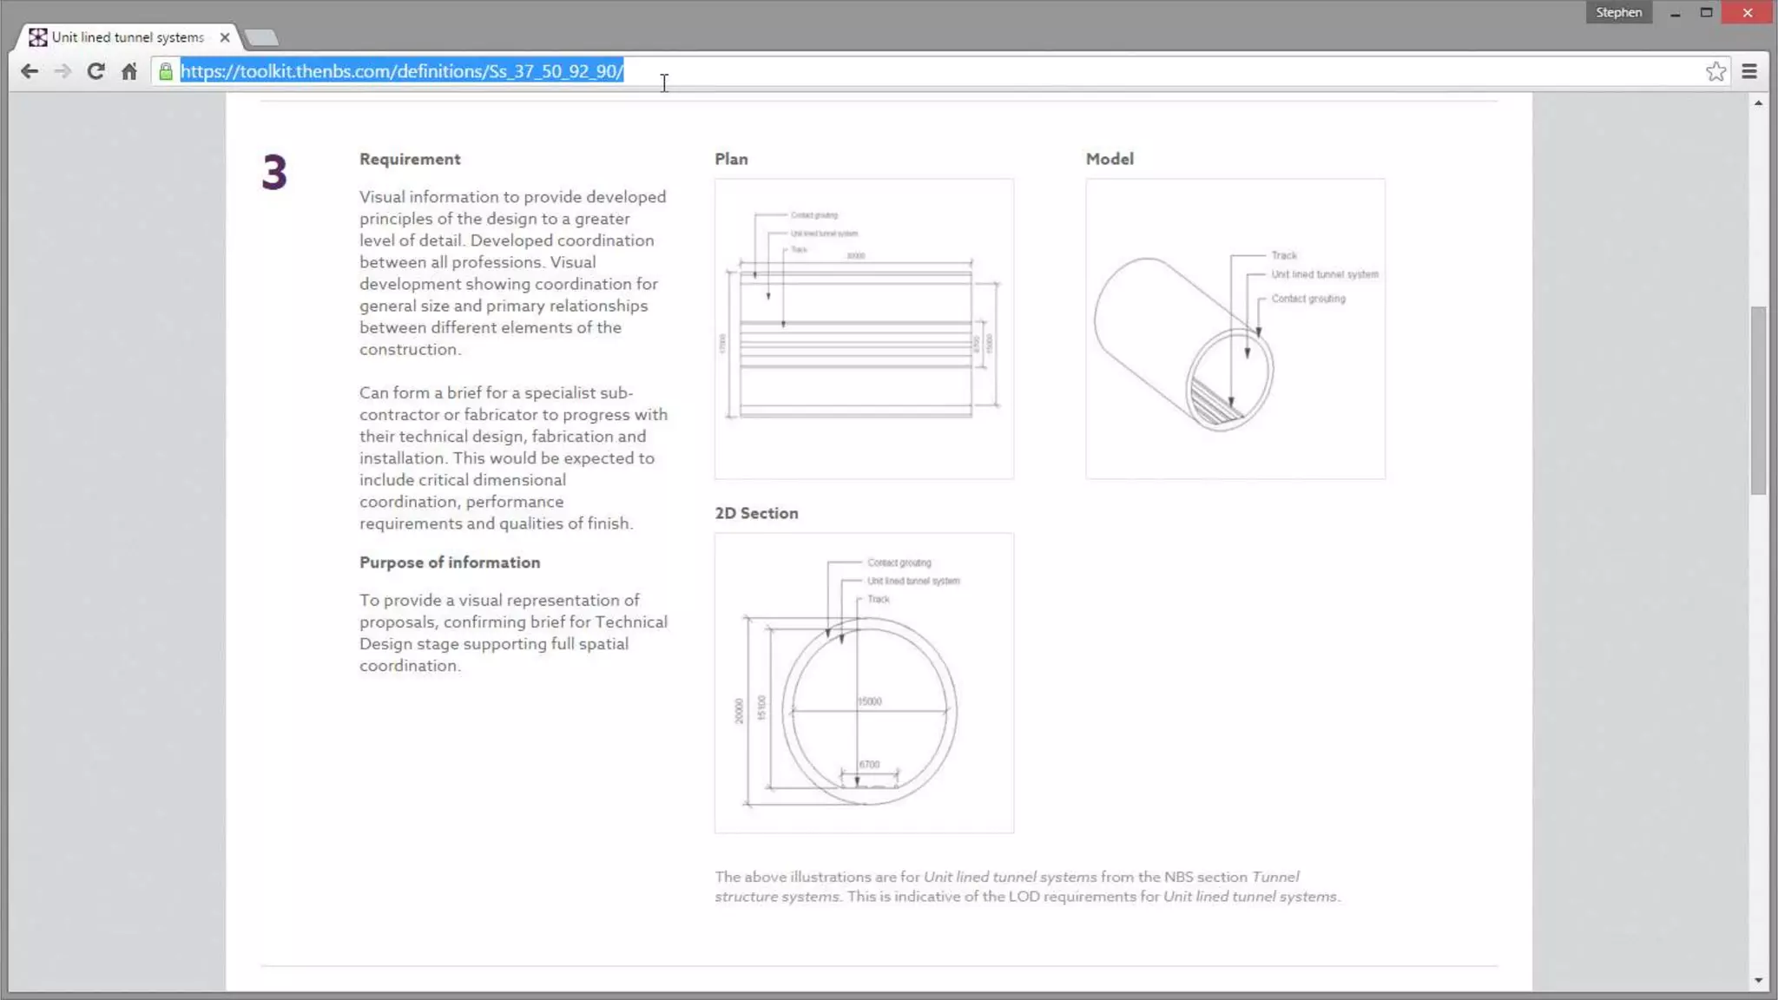Close the Unit lined tunnel systems tab
The width and height of the screenshot is (1778, 1000).
coord(225,37)
